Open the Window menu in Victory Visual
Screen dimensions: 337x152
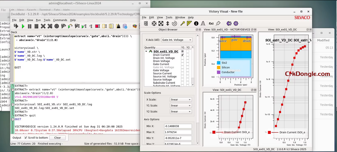[180, 17]
